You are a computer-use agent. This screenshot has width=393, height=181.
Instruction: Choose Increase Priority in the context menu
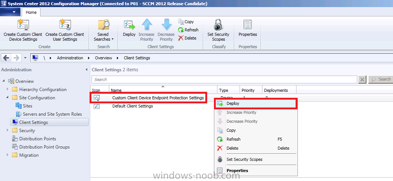256,113
